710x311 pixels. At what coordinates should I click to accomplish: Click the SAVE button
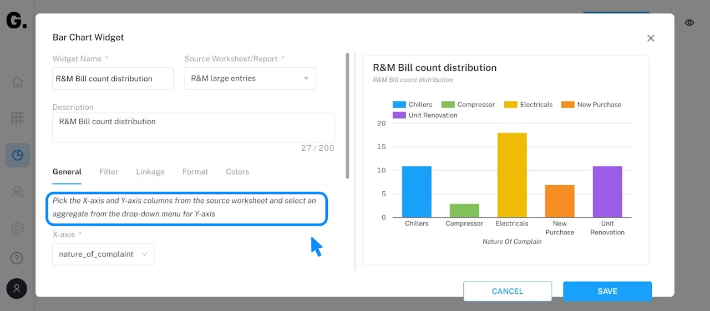click(x=607, y=291)
